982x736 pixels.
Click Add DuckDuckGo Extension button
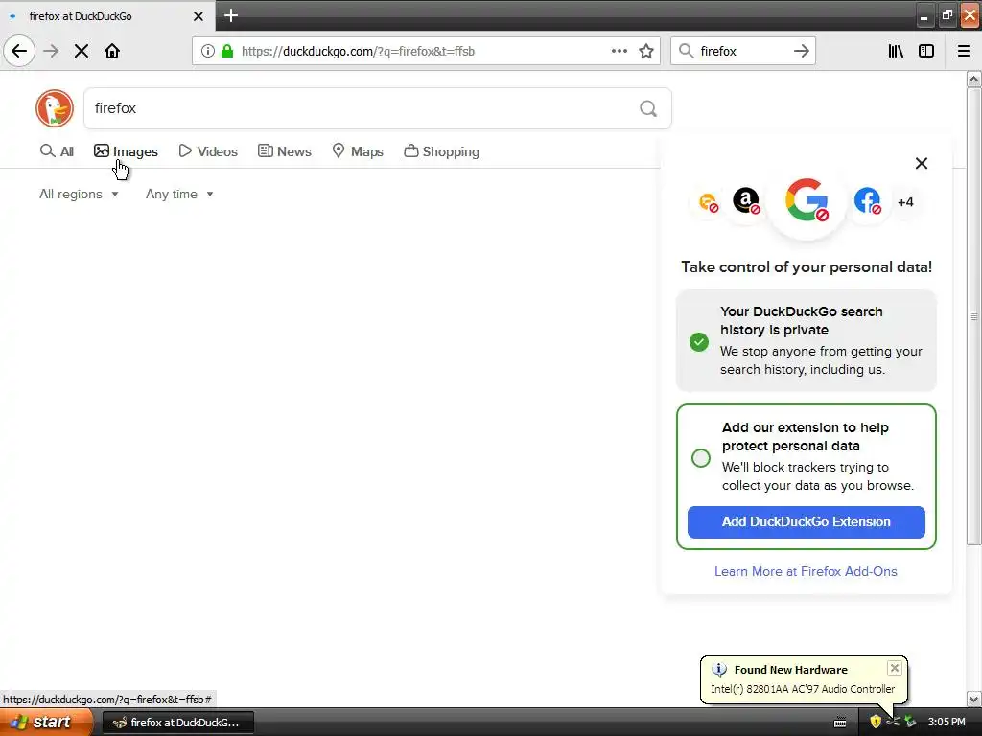pyautogui.click(x=806, y=522)
